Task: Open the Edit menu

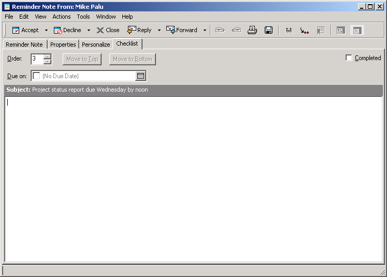Action: coord(24,17)
